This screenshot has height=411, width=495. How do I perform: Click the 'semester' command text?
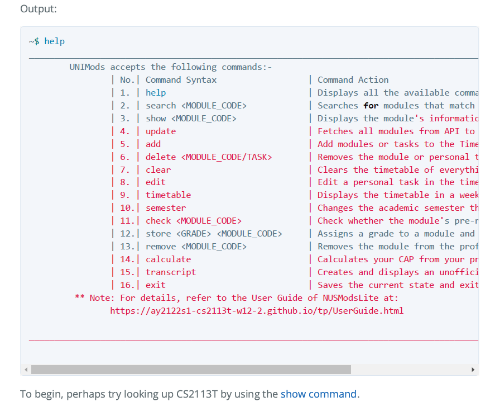point(166,208)
